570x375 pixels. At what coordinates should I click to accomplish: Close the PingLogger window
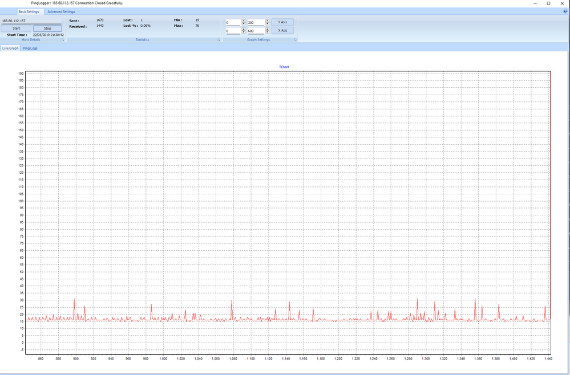click(563, 3)
